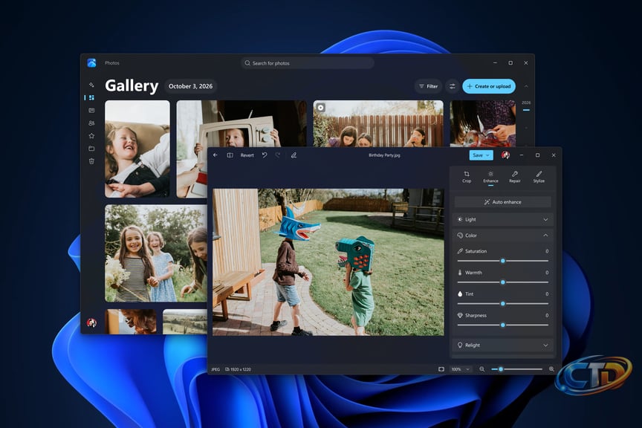Select the Gallery grid icon in the sidebar

coord(91,97)
